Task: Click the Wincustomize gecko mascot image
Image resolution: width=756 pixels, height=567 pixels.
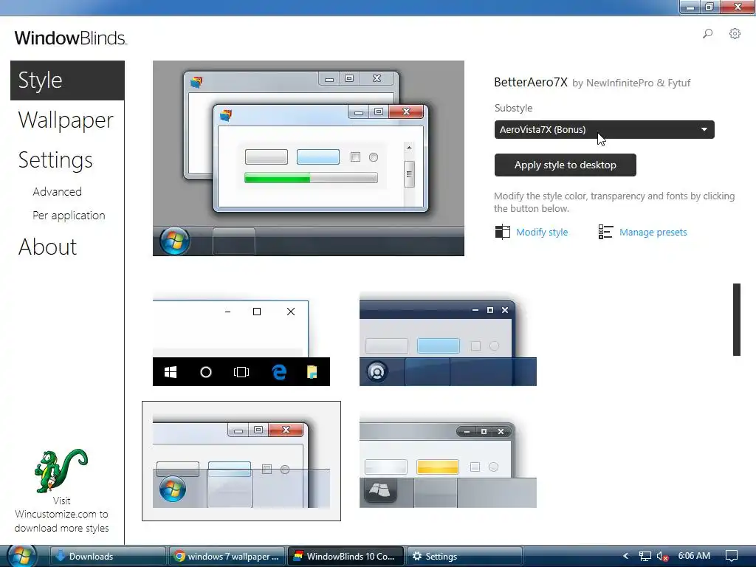Action: click(61, 471)
